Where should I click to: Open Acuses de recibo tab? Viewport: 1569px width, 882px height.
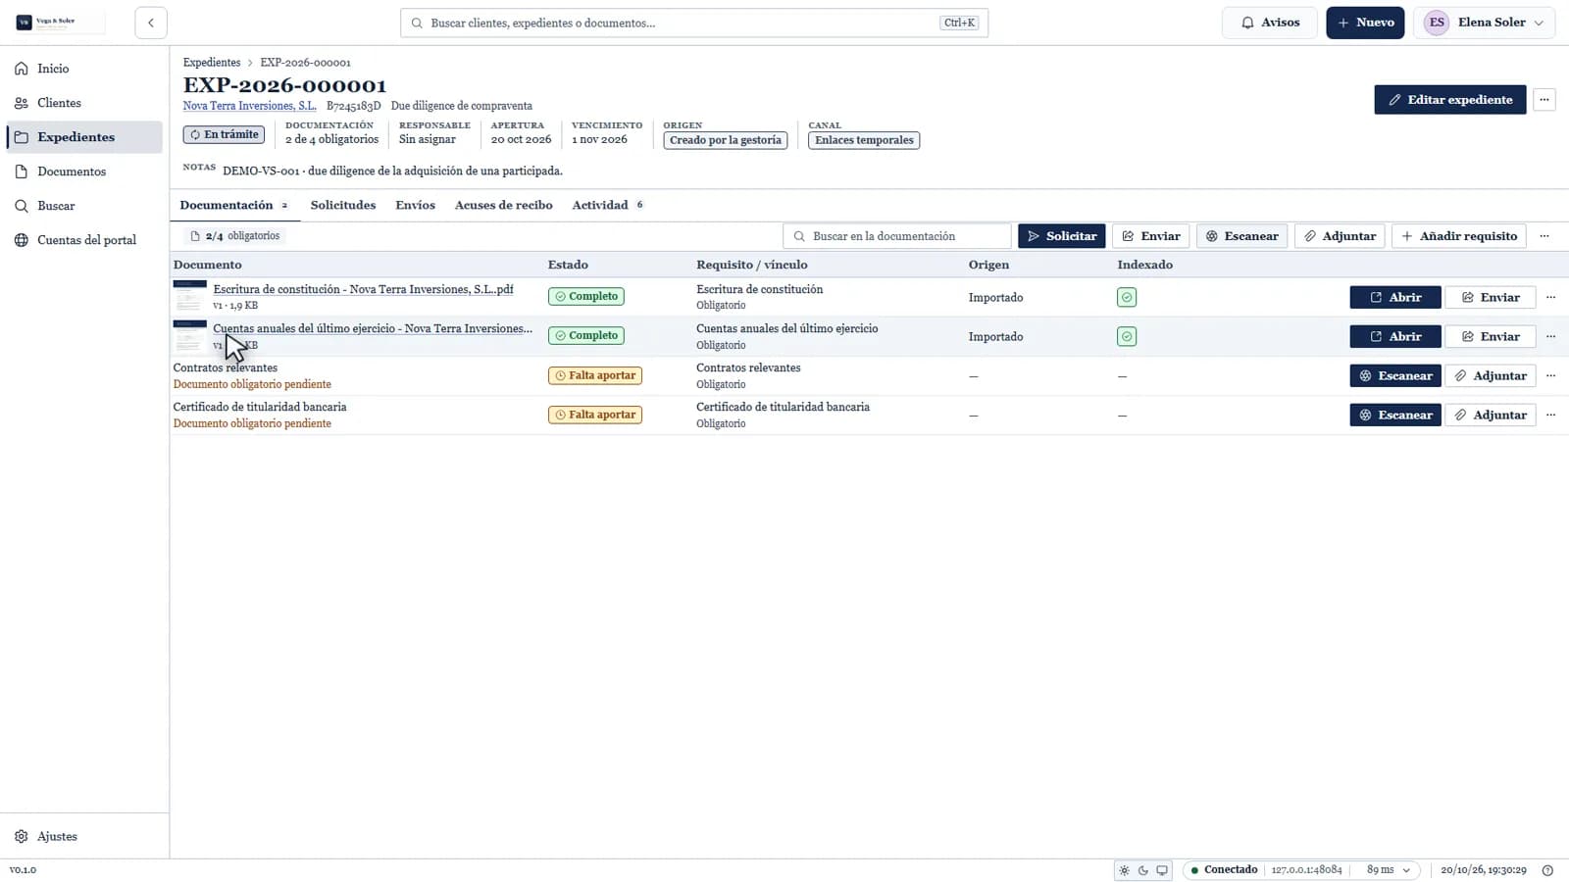pyautogui.click(x=503, y=205)
